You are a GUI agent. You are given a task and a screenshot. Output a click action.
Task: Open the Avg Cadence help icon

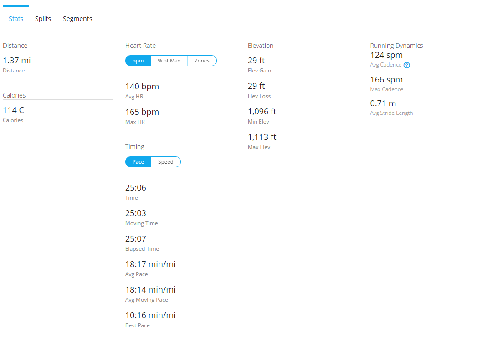[x=407, y=65]
